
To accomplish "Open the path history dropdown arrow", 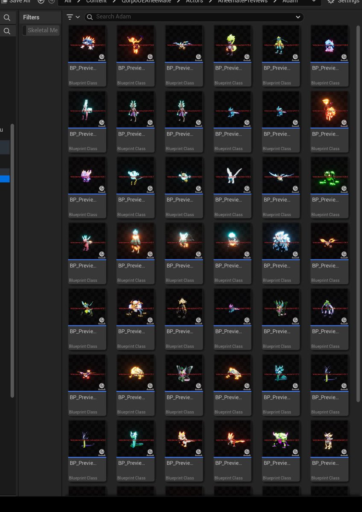I will tap(314, 2).
